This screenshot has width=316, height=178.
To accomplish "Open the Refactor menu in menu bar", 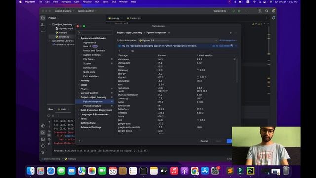I will 87,2.
